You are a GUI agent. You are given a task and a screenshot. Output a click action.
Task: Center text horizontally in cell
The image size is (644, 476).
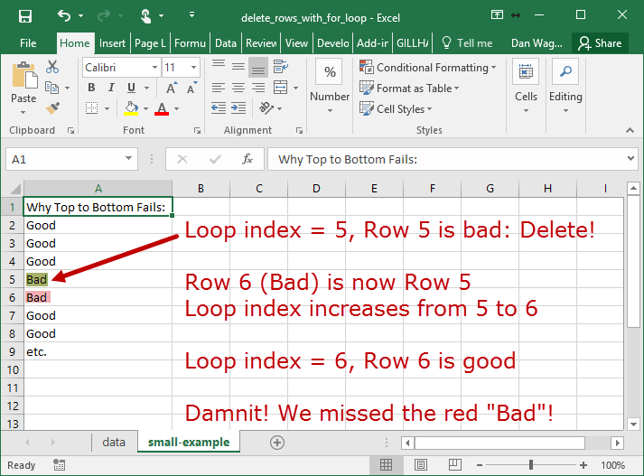click(238, 88)
